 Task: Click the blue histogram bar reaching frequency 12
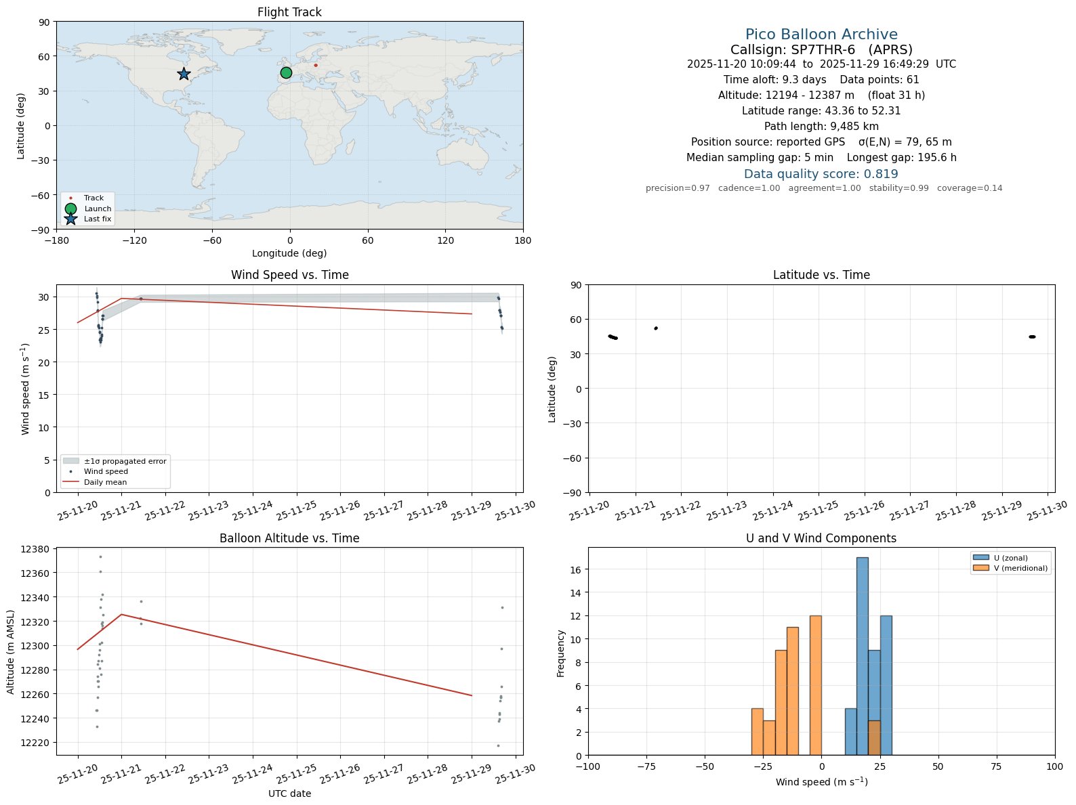886,685
